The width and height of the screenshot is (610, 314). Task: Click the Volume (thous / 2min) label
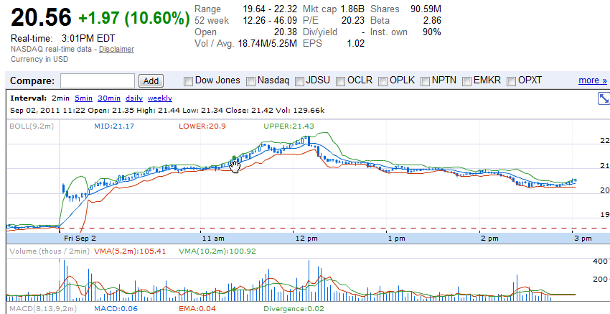50,251
